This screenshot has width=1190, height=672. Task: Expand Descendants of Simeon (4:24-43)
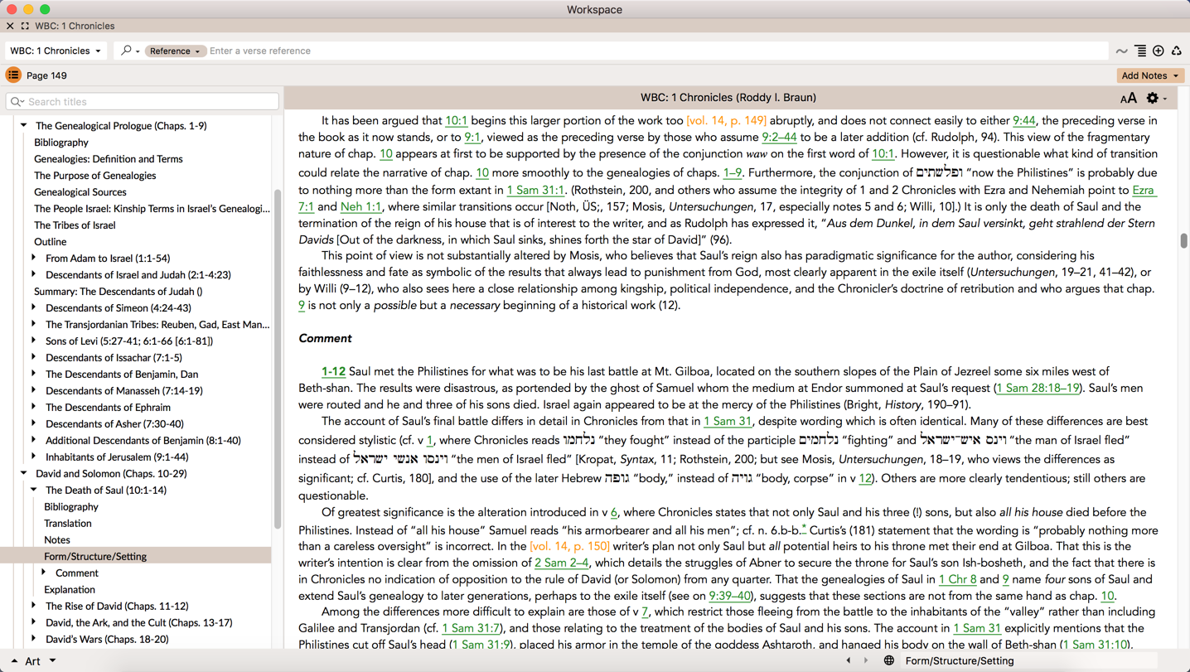click(34, 307)
